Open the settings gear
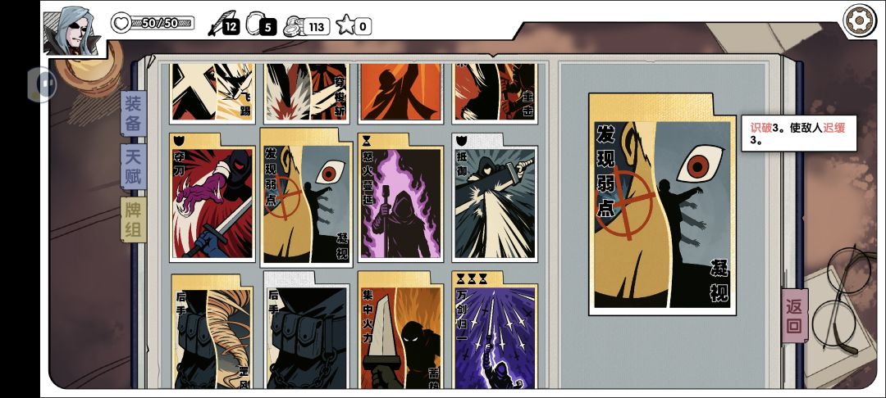This screenshot has width=886, height=398. click(859, 20)
